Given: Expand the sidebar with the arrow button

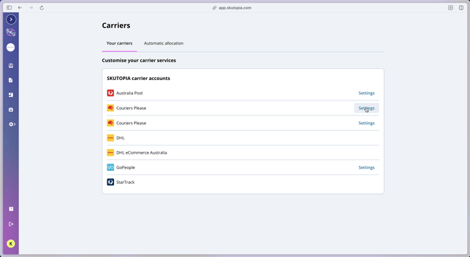Looking at the screenshot, I should click(11, 20).
